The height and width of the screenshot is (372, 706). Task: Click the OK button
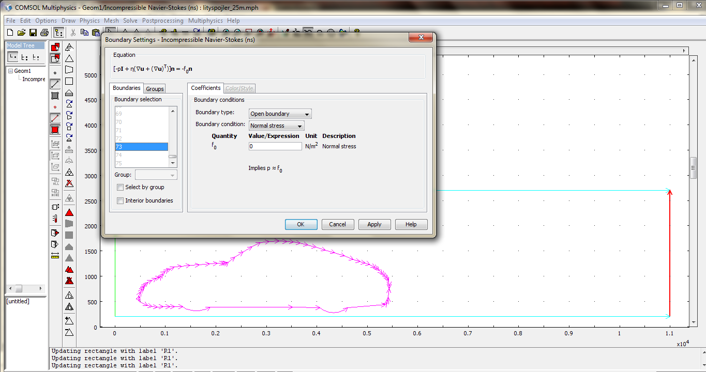[301, 224]
